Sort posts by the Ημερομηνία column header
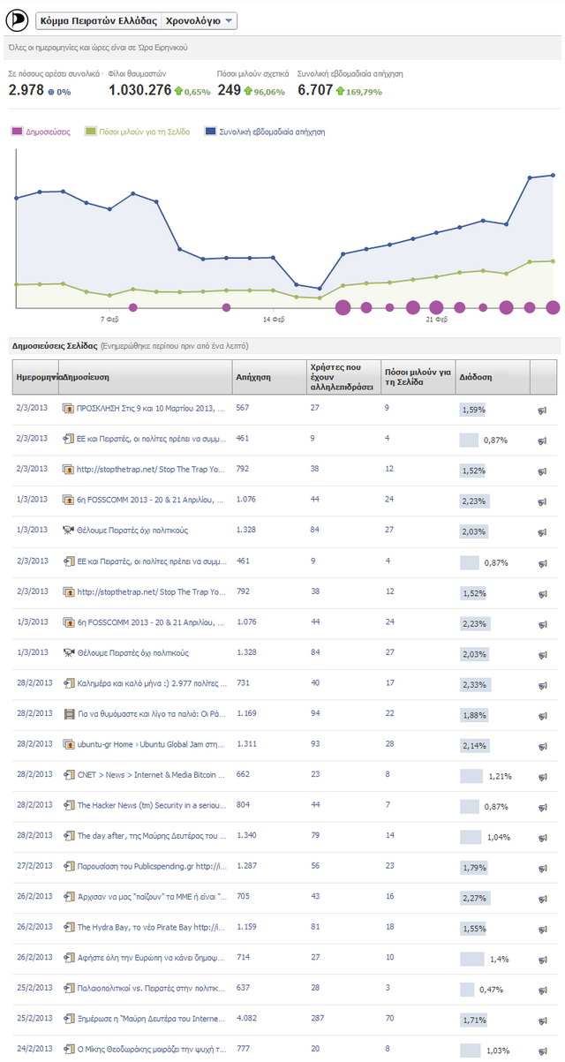Image resolution: width=565 pixels, height=1062 pixels. click(x=35, y=377)
